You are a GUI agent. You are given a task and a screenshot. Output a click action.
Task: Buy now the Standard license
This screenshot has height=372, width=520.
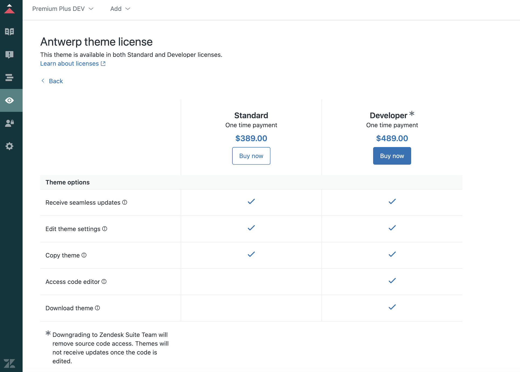(251, 156)
